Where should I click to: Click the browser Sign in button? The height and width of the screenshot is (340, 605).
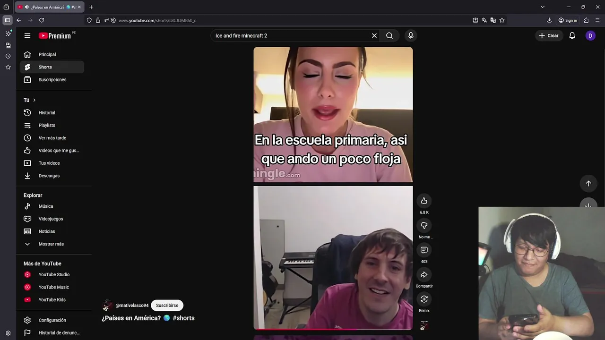tap(568, 20)
